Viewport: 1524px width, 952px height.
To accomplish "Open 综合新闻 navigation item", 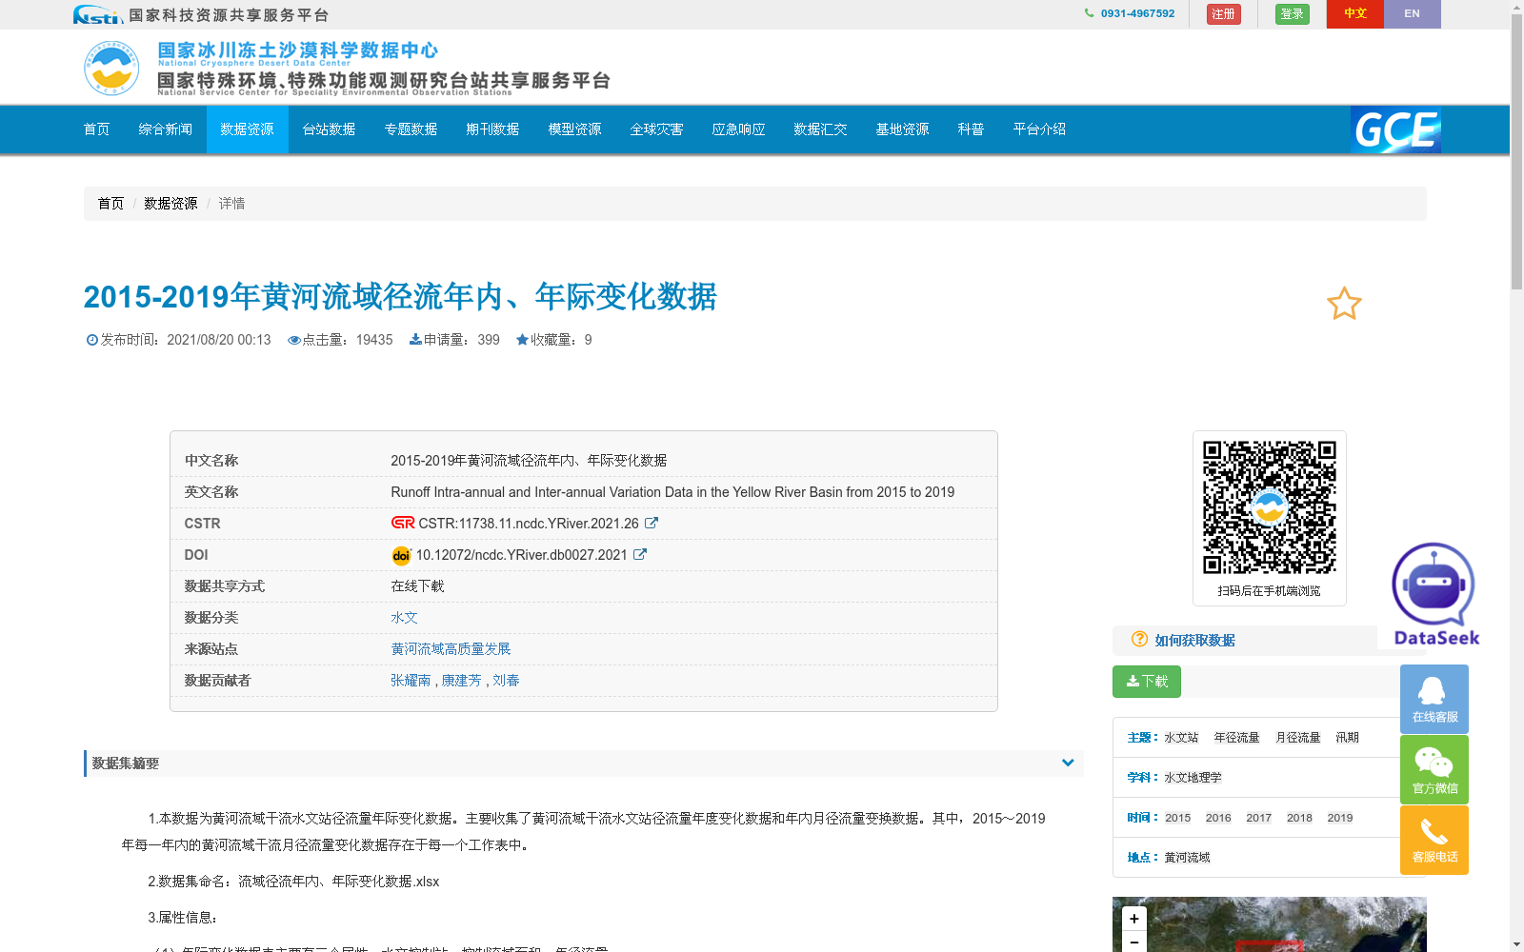I will click(x=166, y=129).
